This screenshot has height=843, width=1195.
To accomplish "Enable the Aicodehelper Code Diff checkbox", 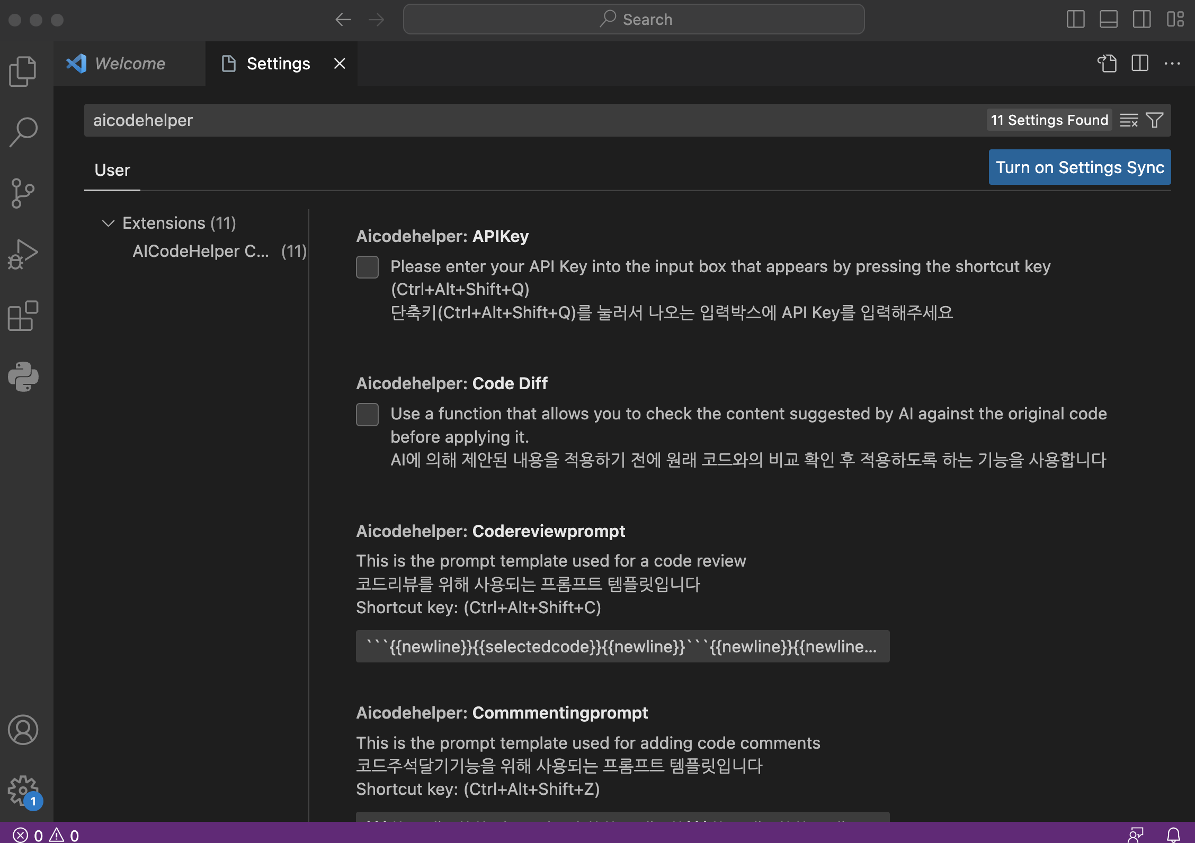I will tap(367, 414).
